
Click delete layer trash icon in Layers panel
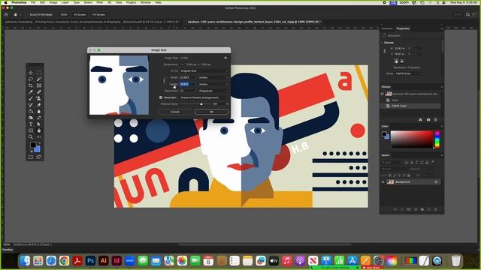click(436, 209)
